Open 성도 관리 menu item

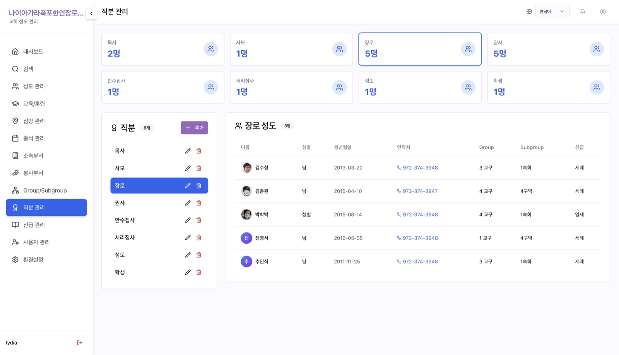click(x=46, y=86)
